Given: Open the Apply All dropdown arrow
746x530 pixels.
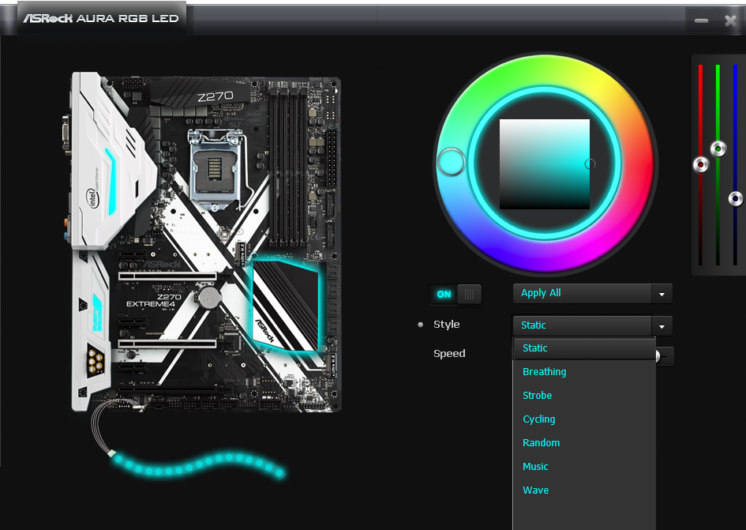Looking at the screenshot, I should click(x=662, y=294).
